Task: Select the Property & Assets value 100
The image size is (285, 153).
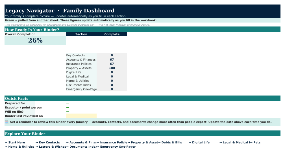Action: 112,68
